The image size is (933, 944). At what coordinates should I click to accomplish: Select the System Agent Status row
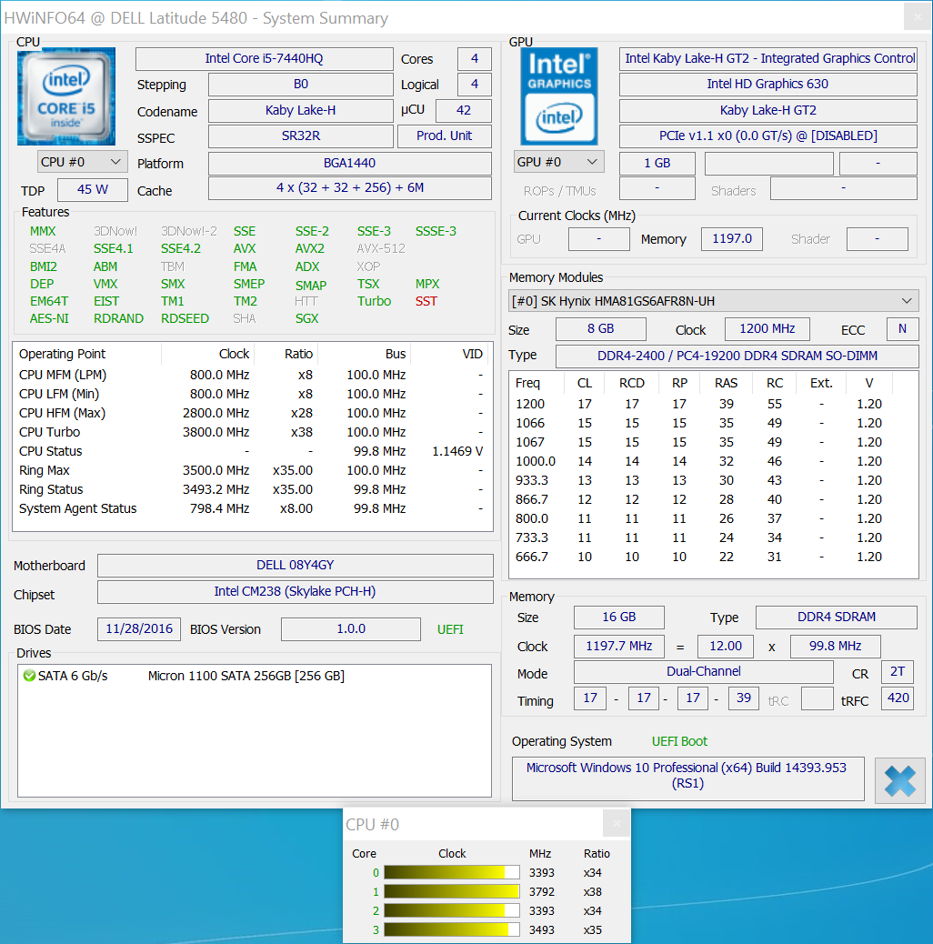point(252,508)
